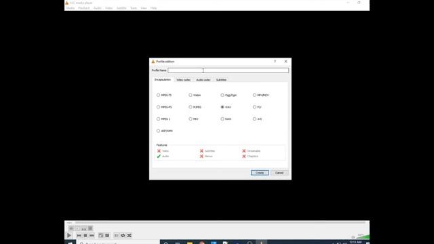Toggle the loop button in VLC controls
The image size is (434, 244).
(x=123, y=235)
